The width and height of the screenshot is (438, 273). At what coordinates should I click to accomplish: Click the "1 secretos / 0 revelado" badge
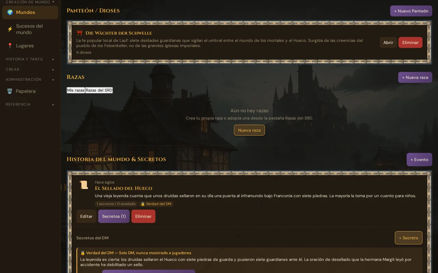pos(116,204)
